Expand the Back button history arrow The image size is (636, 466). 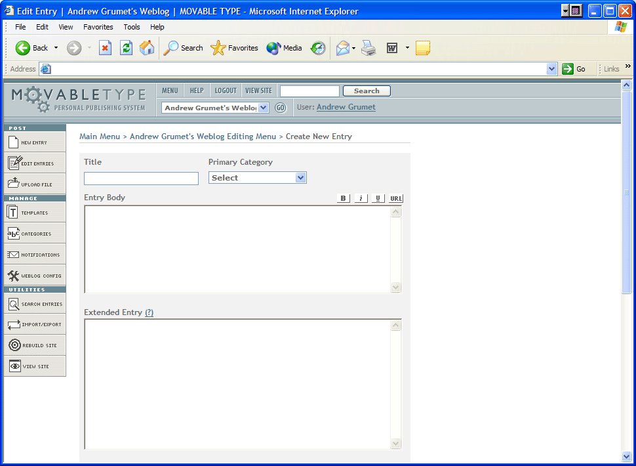click(x=56, y=48)
